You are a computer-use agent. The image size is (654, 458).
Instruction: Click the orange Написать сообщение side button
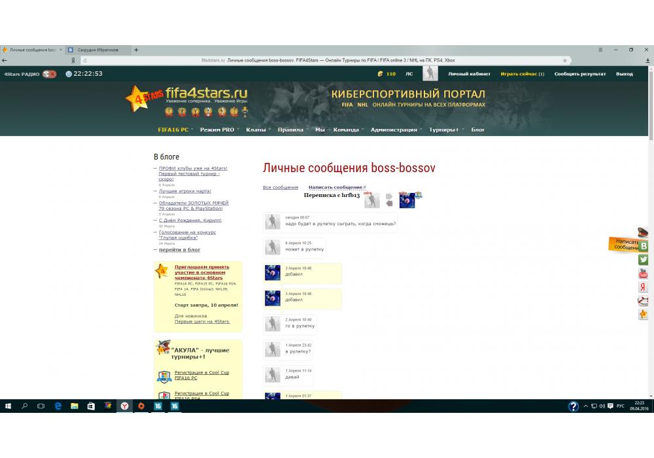pos(625,245)
